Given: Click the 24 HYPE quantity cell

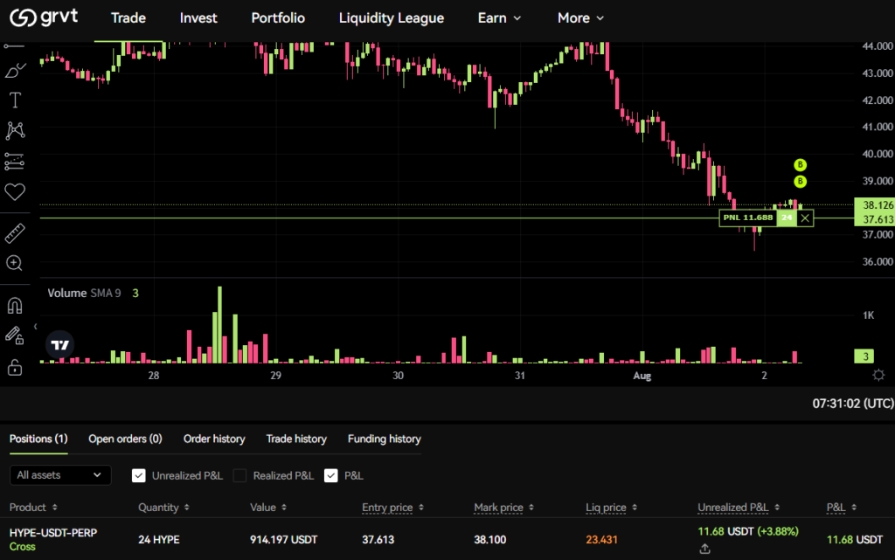Looking at the screenshot, I should 159,540.
